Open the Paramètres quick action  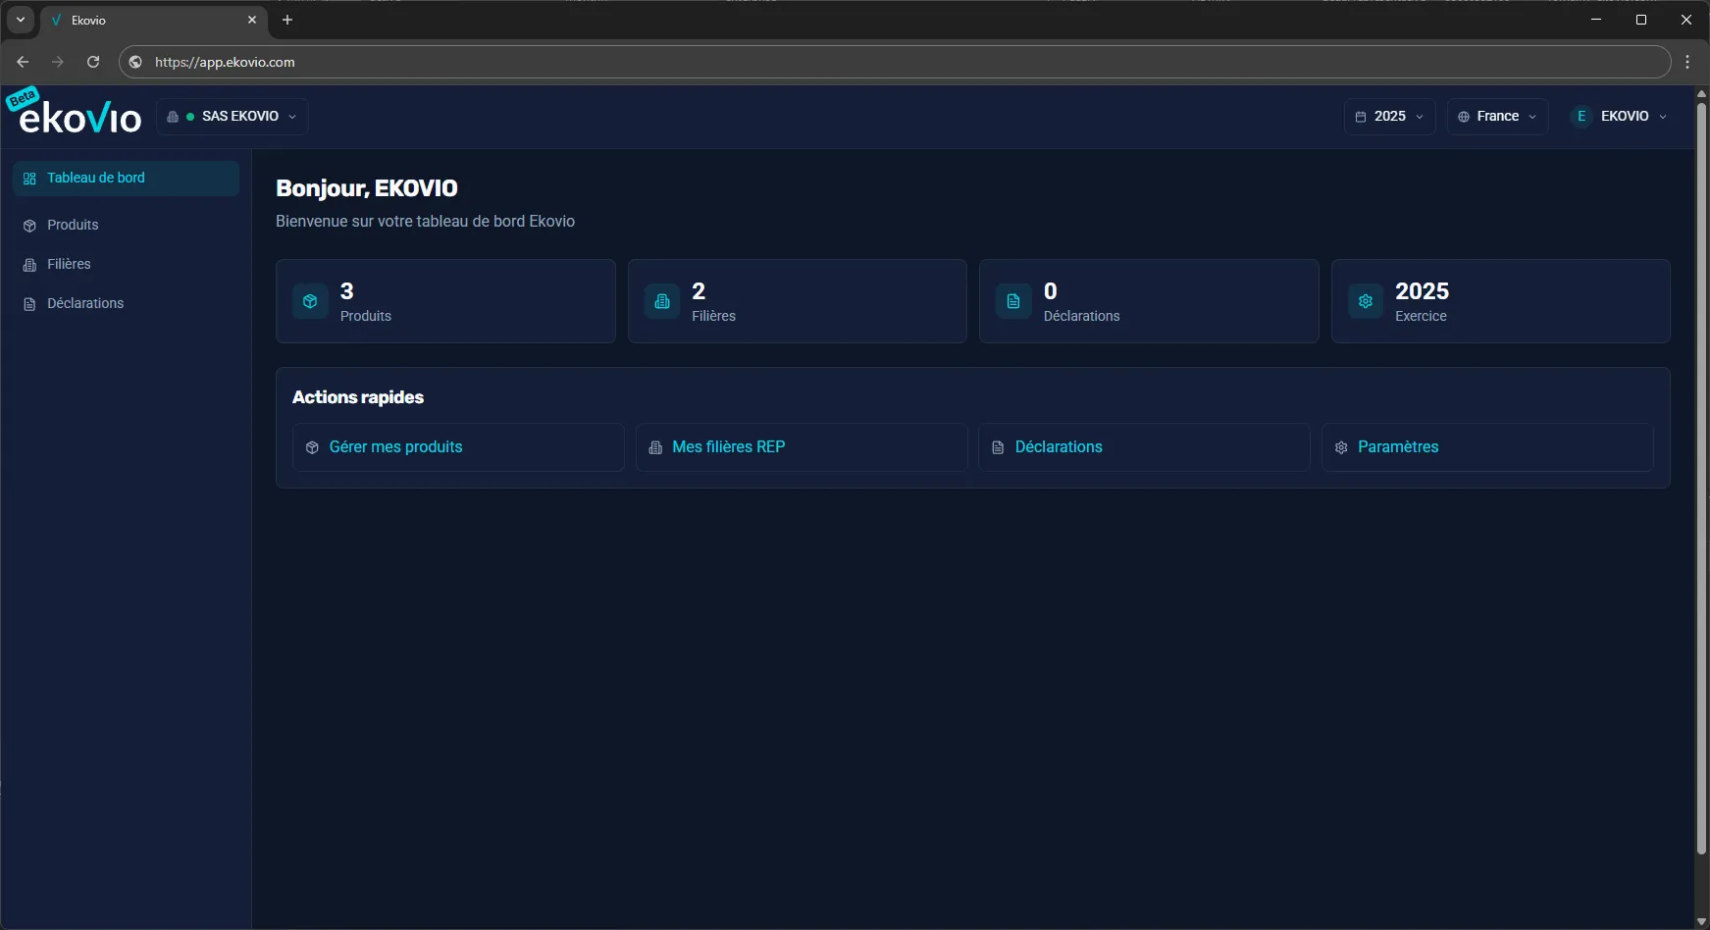(x=1487, y=447)
